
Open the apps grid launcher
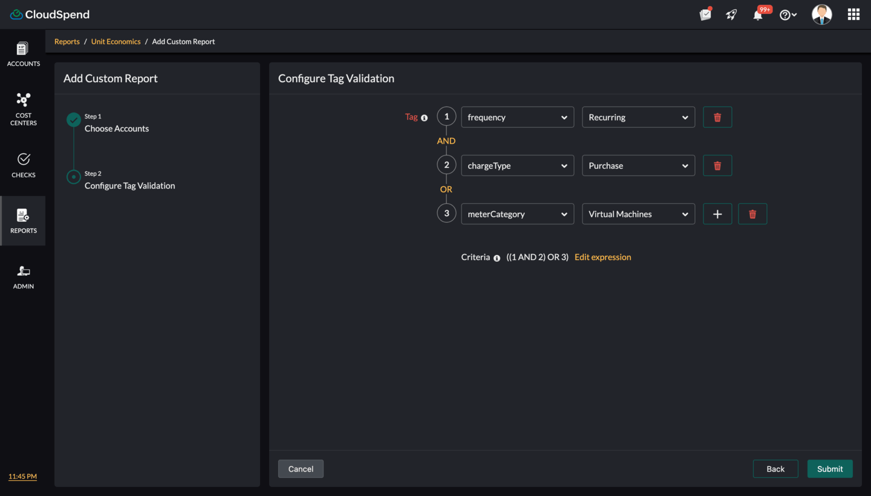coord(853,14)
